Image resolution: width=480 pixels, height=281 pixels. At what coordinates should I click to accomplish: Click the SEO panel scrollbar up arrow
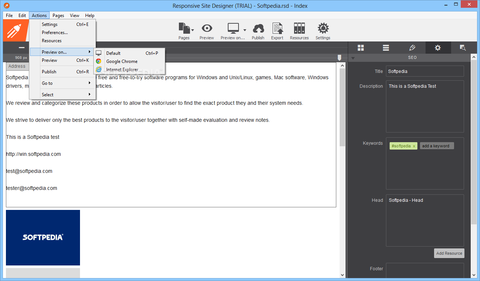[474, 57]
